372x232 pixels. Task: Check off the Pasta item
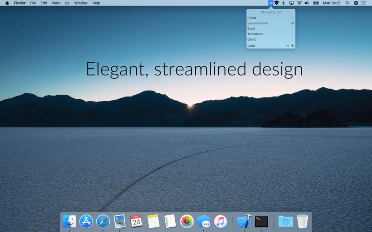(292, 18)
